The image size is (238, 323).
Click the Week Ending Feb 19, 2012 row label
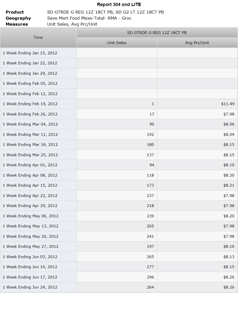pos(30,104)
